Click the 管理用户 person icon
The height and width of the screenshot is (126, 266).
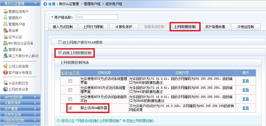click(x=6, y=18)
